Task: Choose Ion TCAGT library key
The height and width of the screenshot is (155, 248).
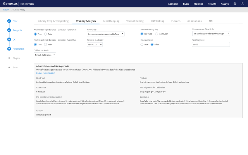Action: tap(157, 34)
